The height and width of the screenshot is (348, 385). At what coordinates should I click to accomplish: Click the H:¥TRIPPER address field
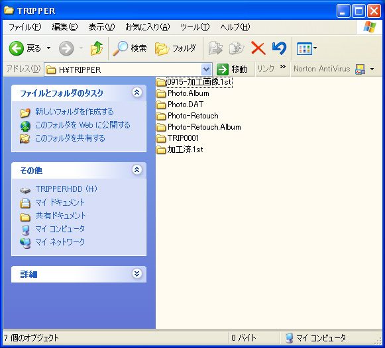123,69
